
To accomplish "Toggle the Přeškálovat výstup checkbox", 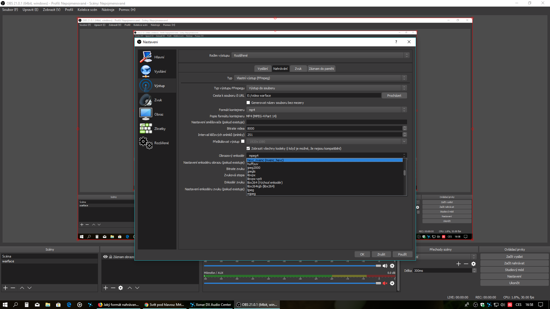I will click(x=243, y=141).
